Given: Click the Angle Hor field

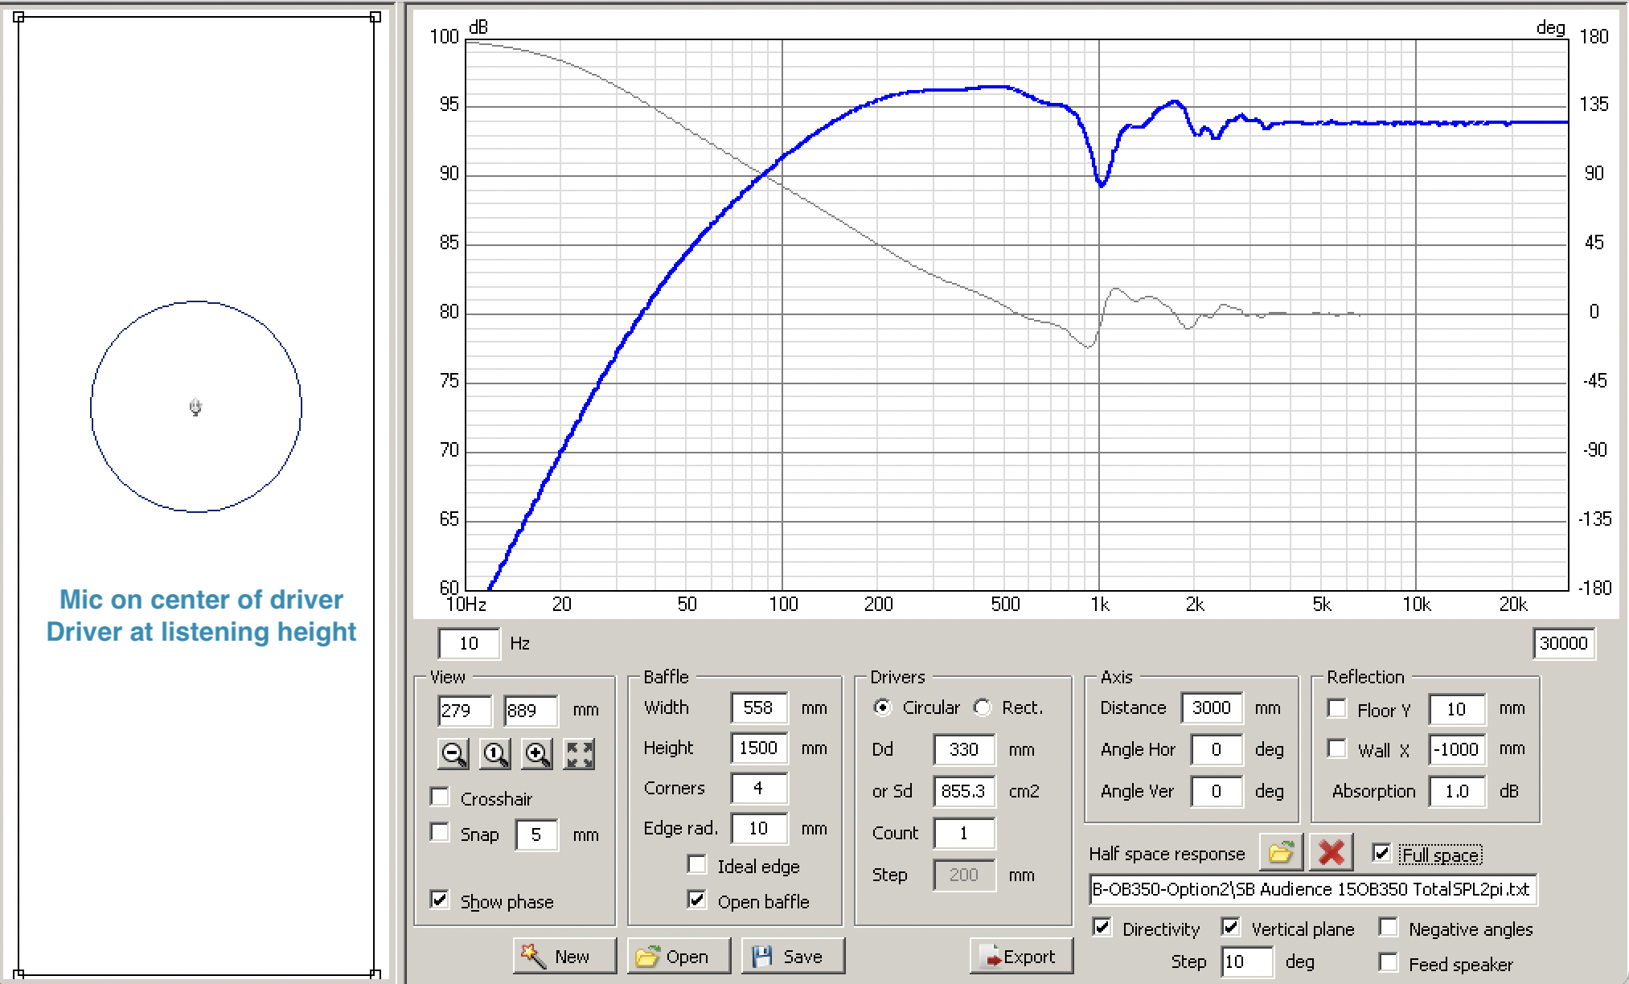Looking at the screenshot, I should (x=1217, y=749).
